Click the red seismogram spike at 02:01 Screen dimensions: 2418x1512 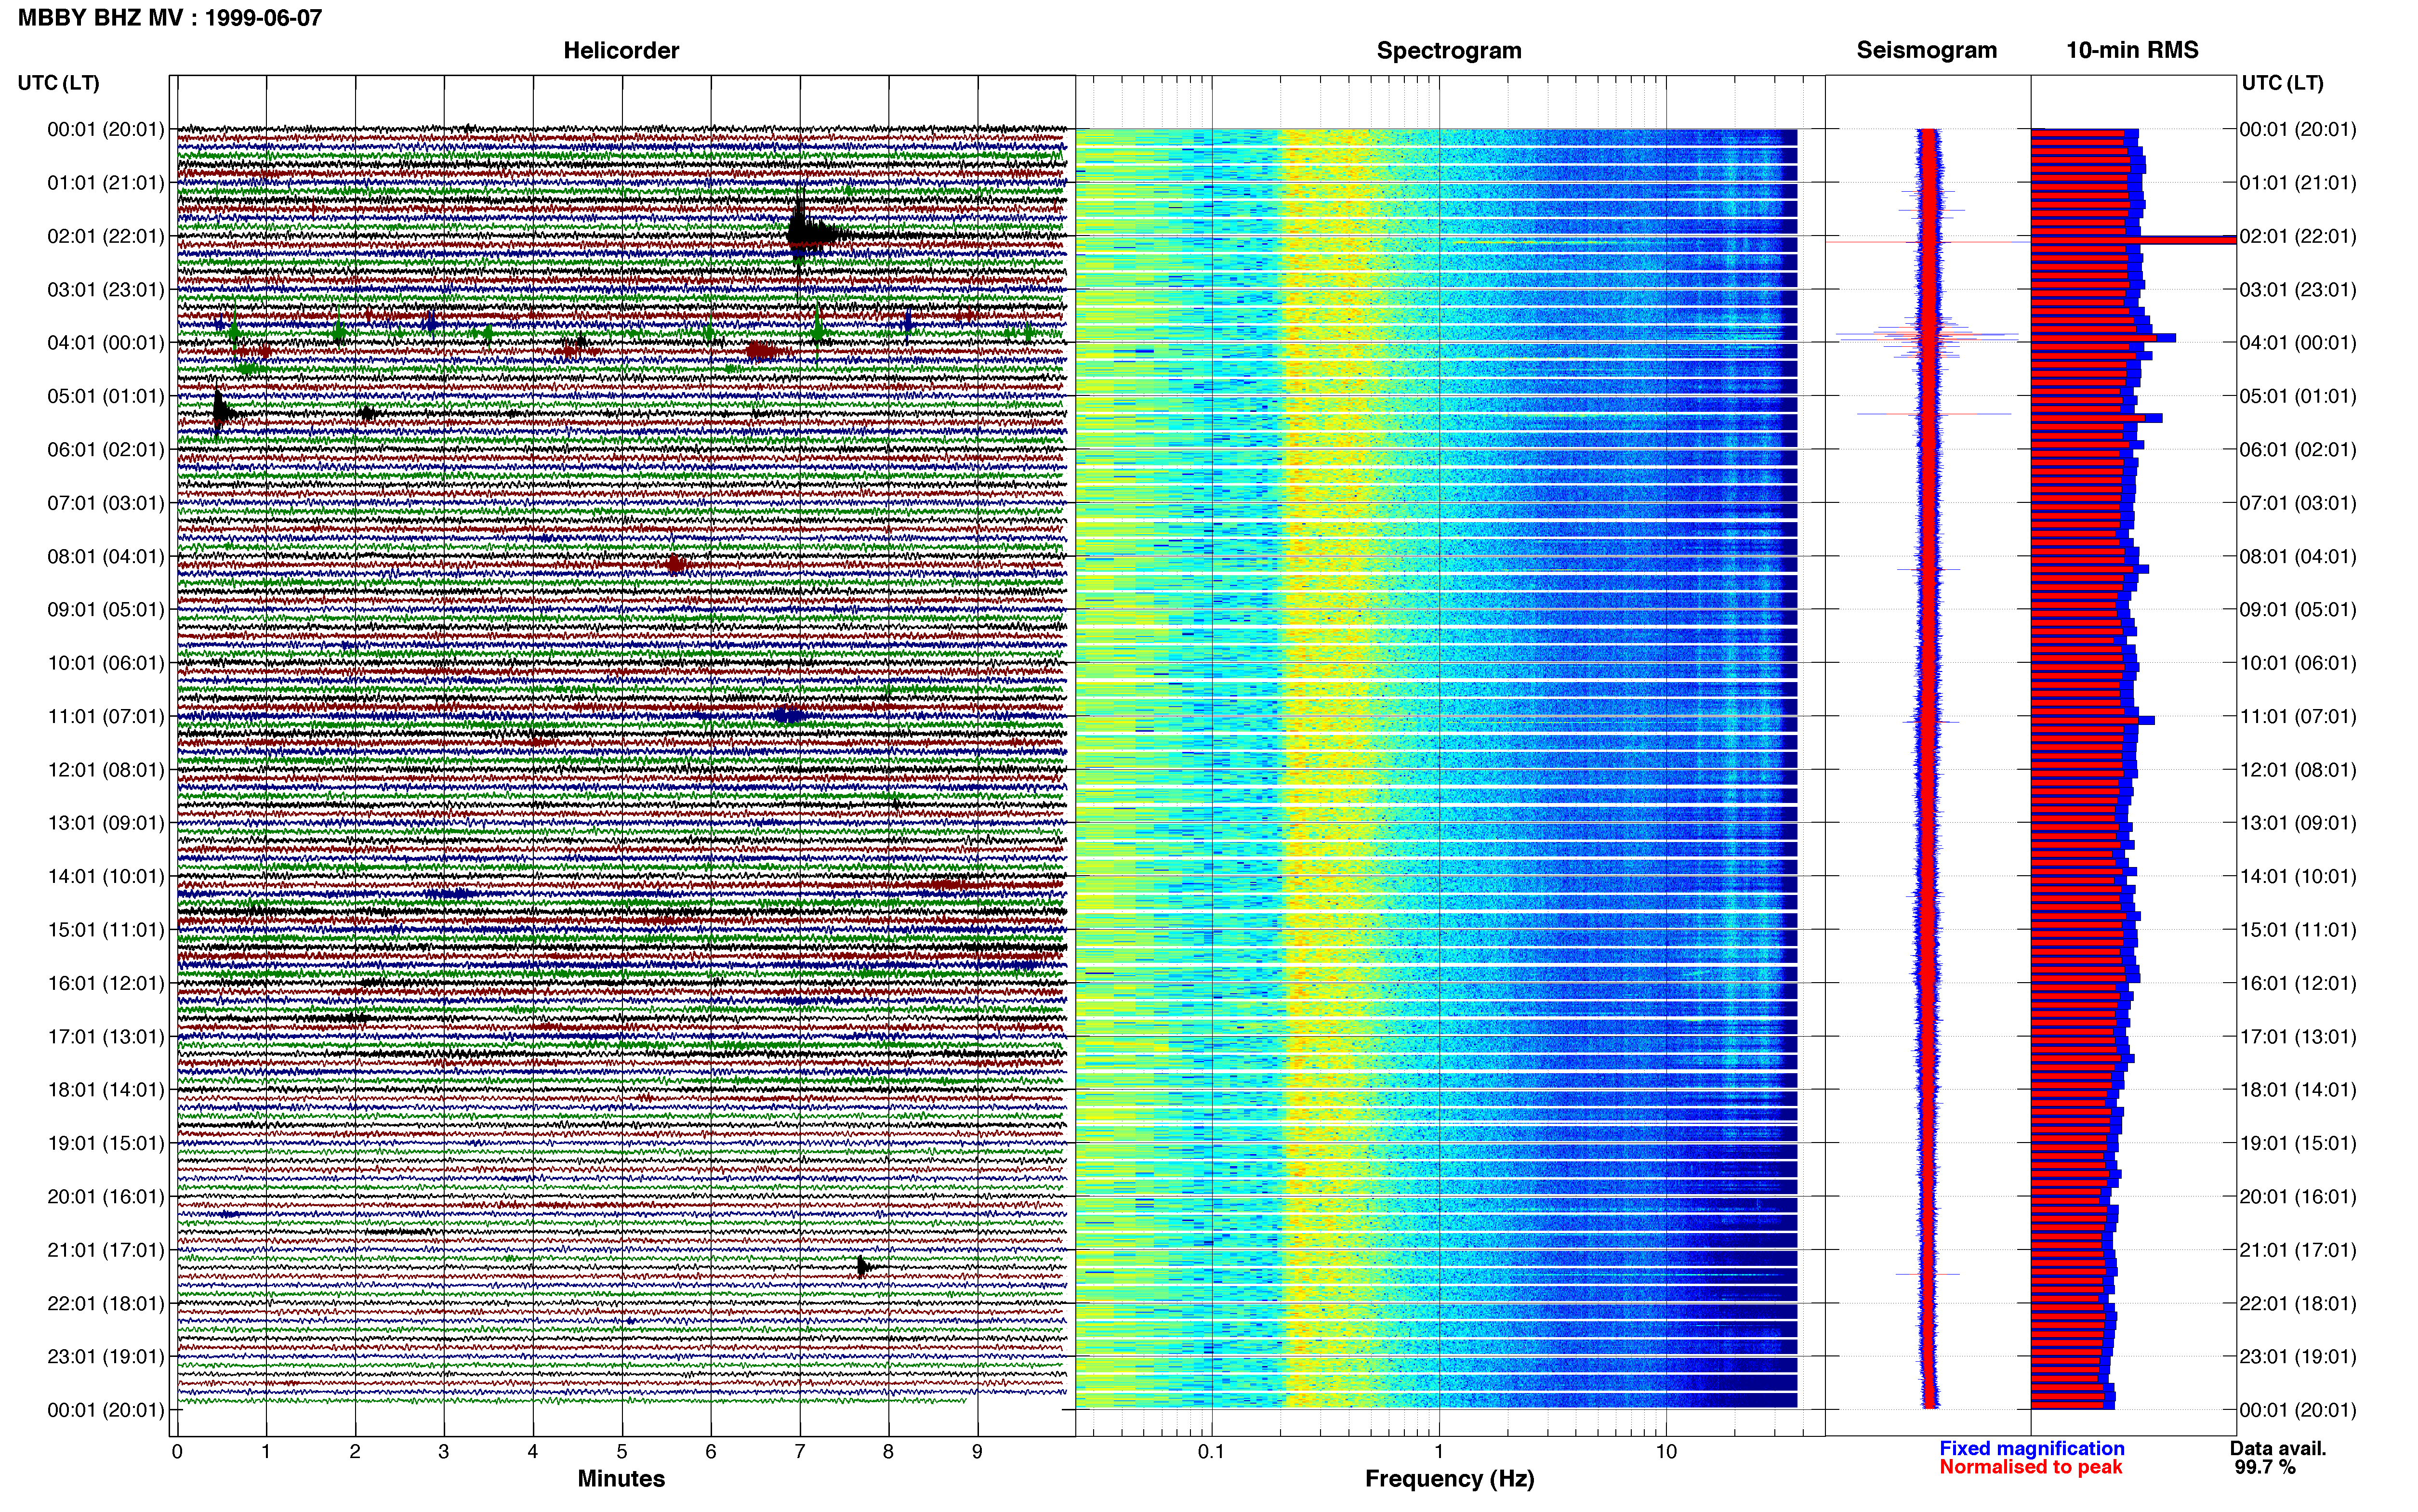[x=1928, y=242]
